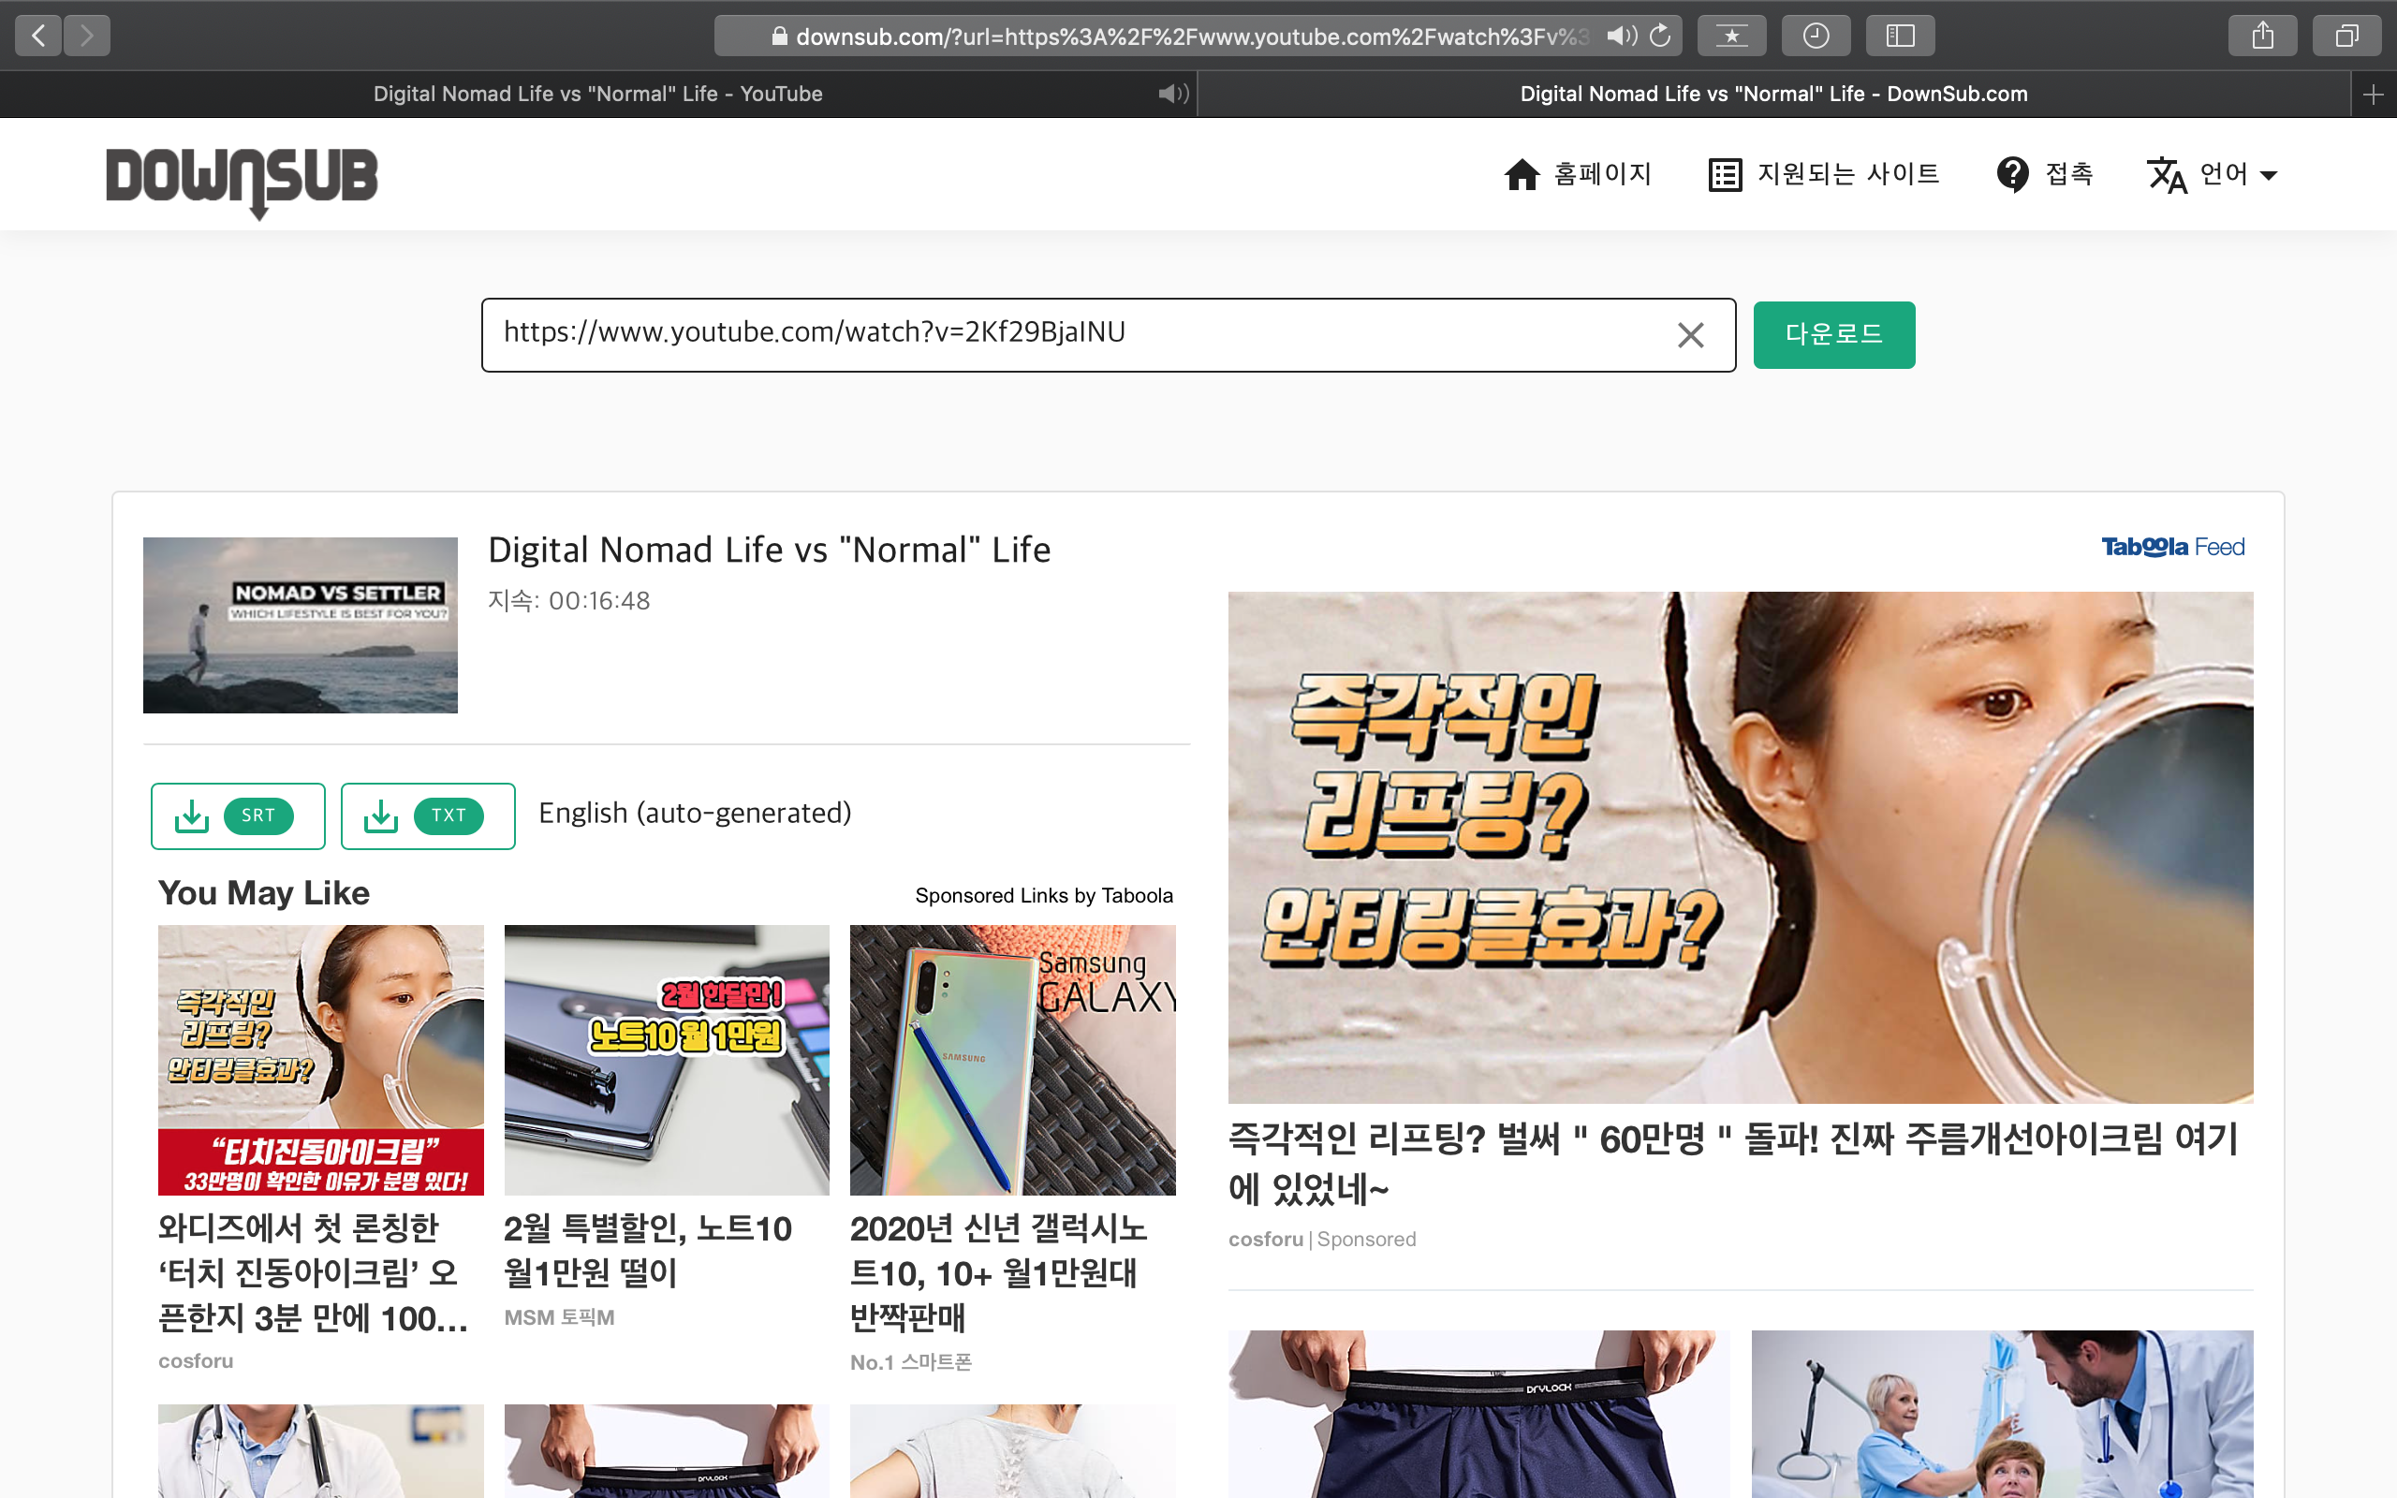Screen dimensions: 2397x1498
Task: Click the You May Like heading
Action: pos(263,892)
